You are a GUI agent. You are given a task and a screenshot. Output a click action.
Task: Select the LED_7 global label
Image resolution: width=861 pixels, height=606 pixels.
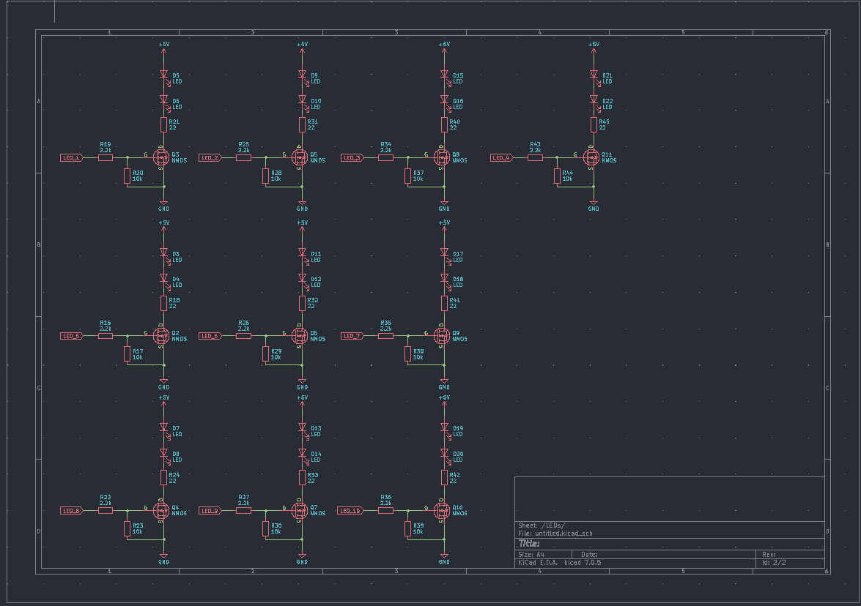[352, 336]
